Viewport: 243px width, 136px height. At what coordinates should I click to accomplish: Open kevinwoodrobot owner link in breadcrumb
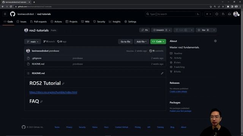click(x=26, y=14)
